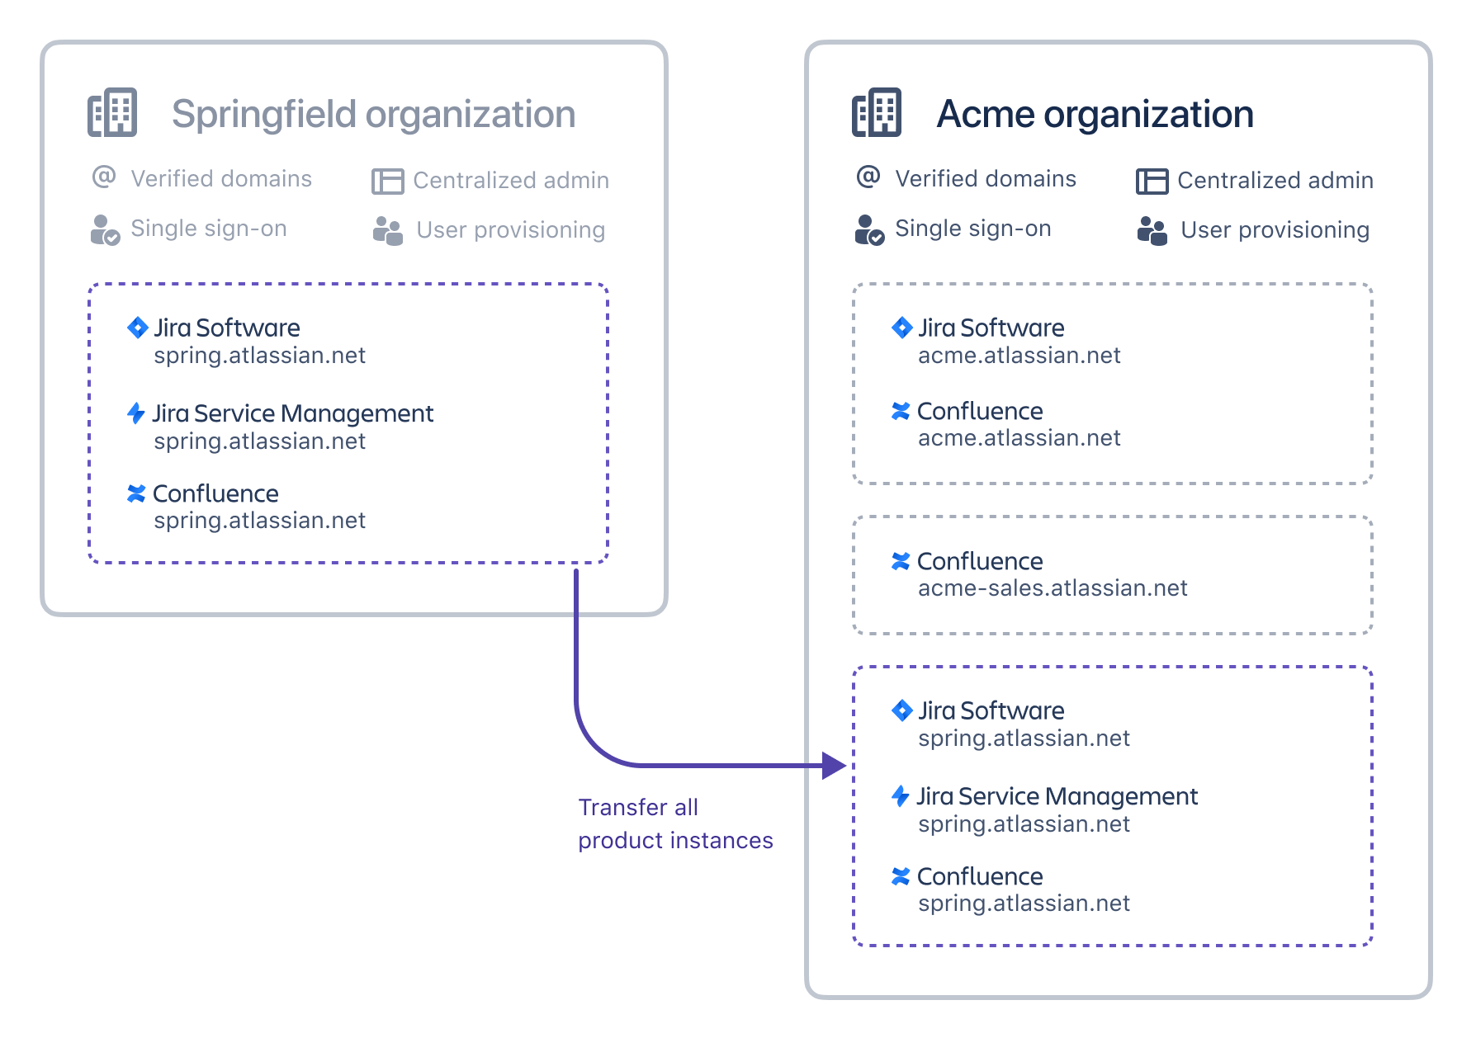Select Acme's Verified domains @ icon
Viewport: 1476px width, 1038px height.
click(868, 177)
